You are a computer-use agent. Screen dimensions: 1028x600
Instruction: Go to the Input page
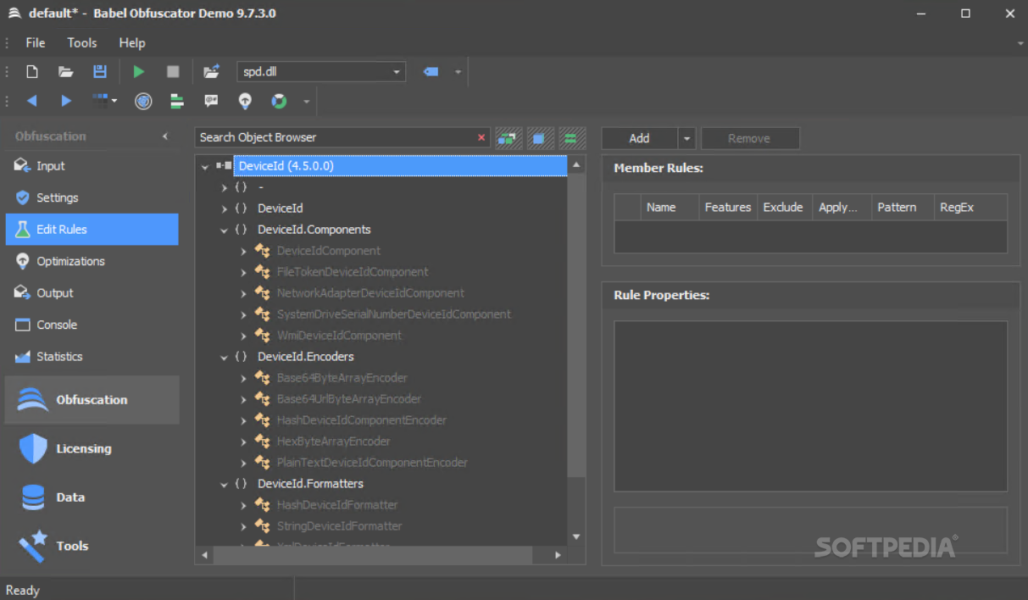92,166
